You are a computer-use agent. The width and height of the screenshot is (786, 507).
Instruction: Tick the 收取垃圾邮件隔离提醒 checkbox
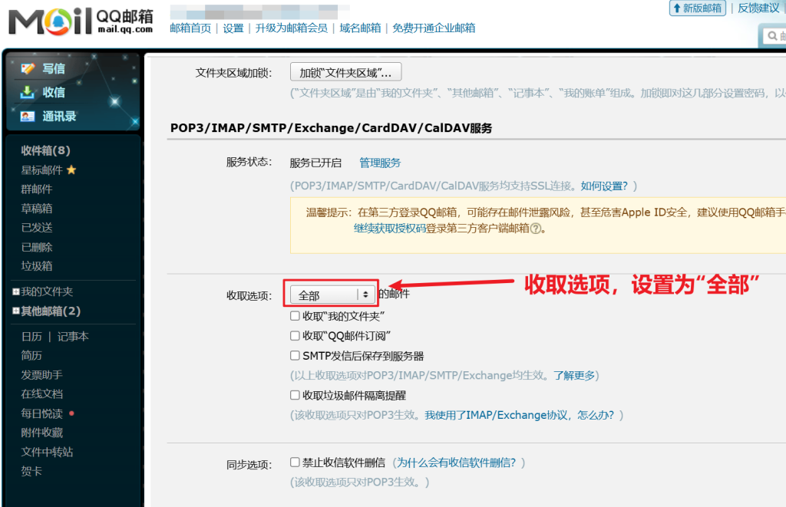(x=295, y=396)
